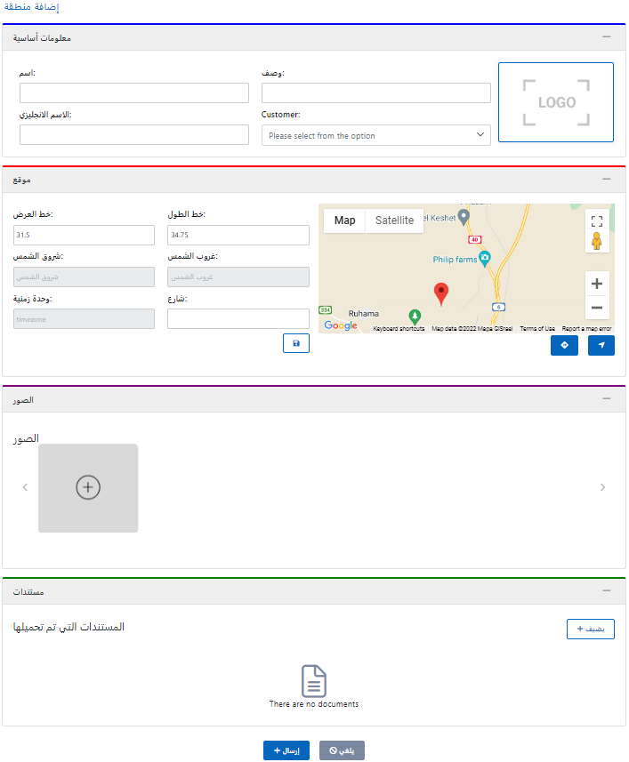Switch map to Satellite view
The image size is (629, 762).
[394, 221]
